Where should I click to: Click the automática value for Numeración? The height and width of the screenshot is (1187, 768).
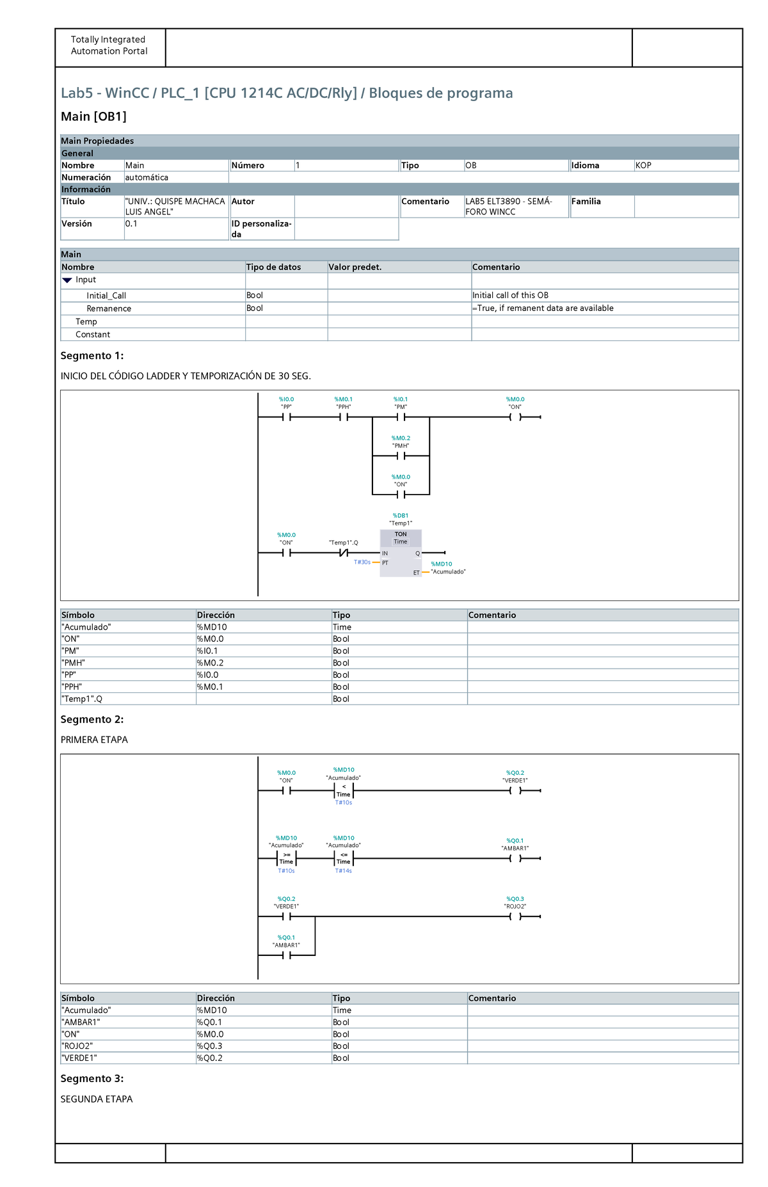point(147,177)
